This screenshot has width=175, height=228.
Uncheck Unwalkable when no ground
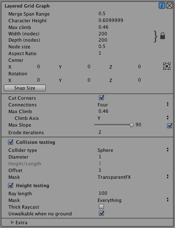point(101,213)
